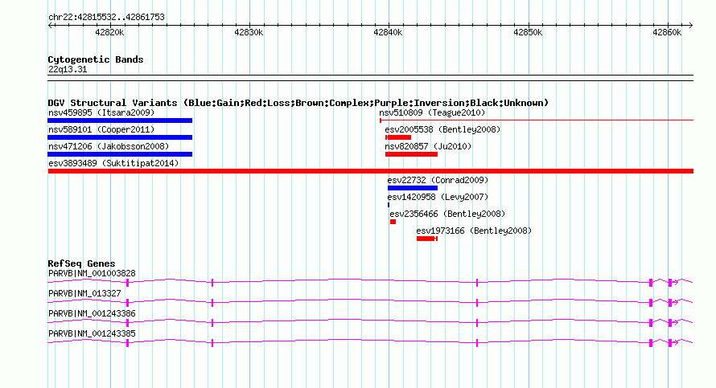
Task: Click the nsv459895 (Itsara2009) label
Action: pos(101,112)
